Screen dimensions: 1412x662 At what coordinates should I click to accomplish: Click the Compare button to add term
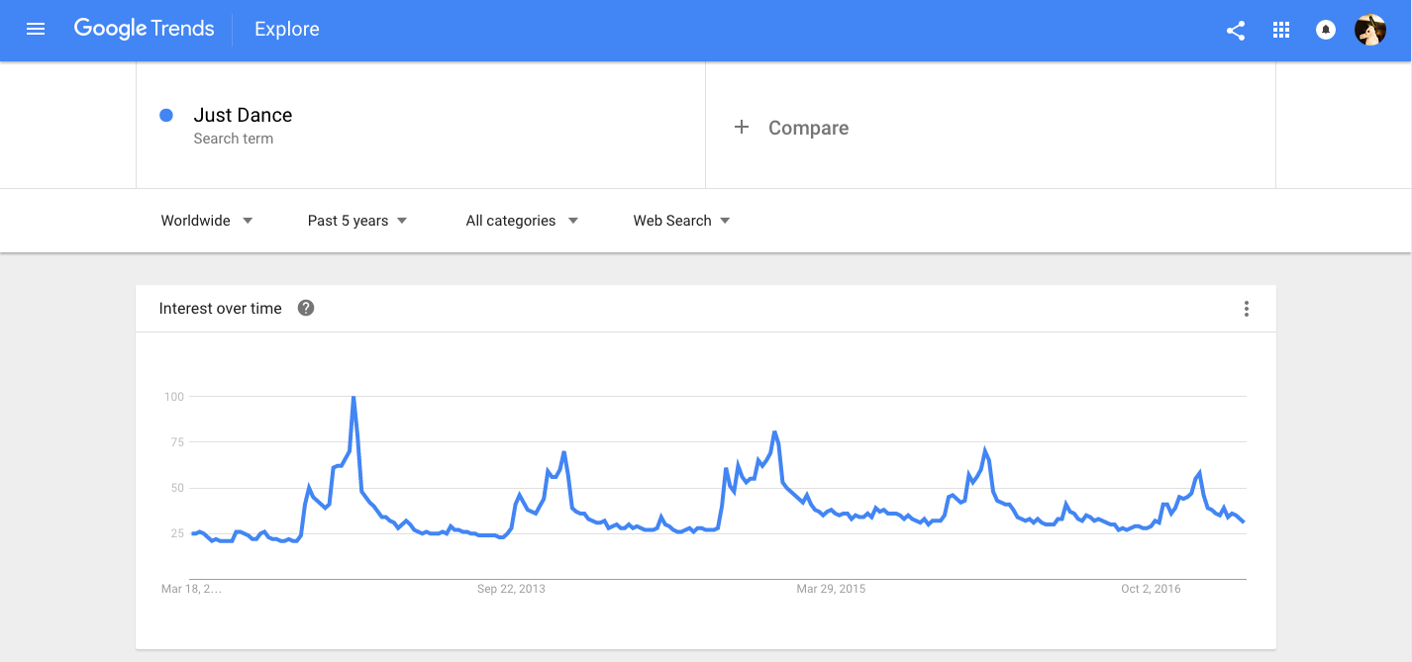(808, 128)
